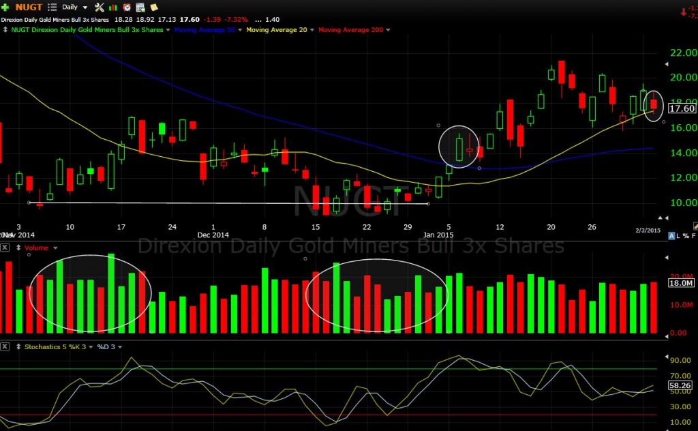Viewport: 698px width, 431px height.
Task: Click the NUGT ticker symbol
Action: [29, 7]
